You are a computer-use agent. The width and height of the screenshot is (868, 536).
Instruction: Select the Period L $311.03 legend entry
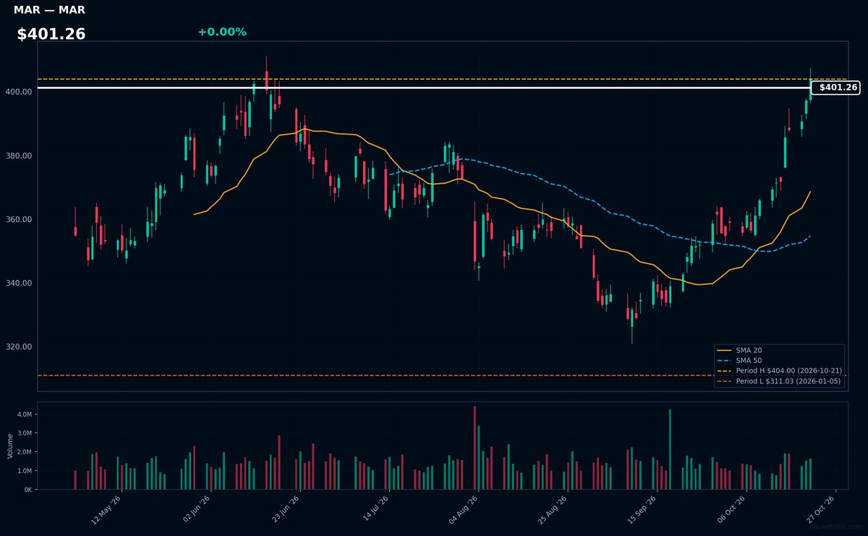[x=779, y=380]
